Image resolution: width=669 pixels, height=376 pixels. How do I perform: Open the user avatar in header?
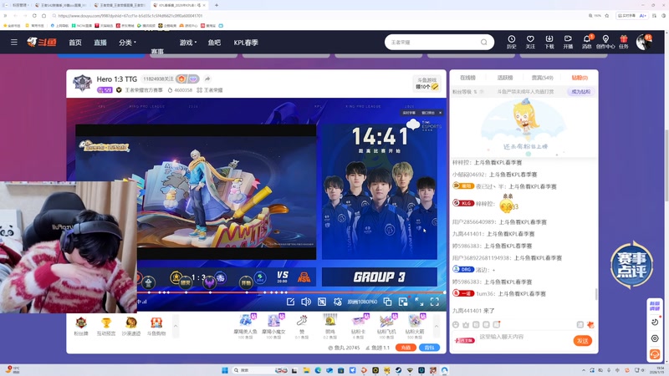tap(643, 43)
